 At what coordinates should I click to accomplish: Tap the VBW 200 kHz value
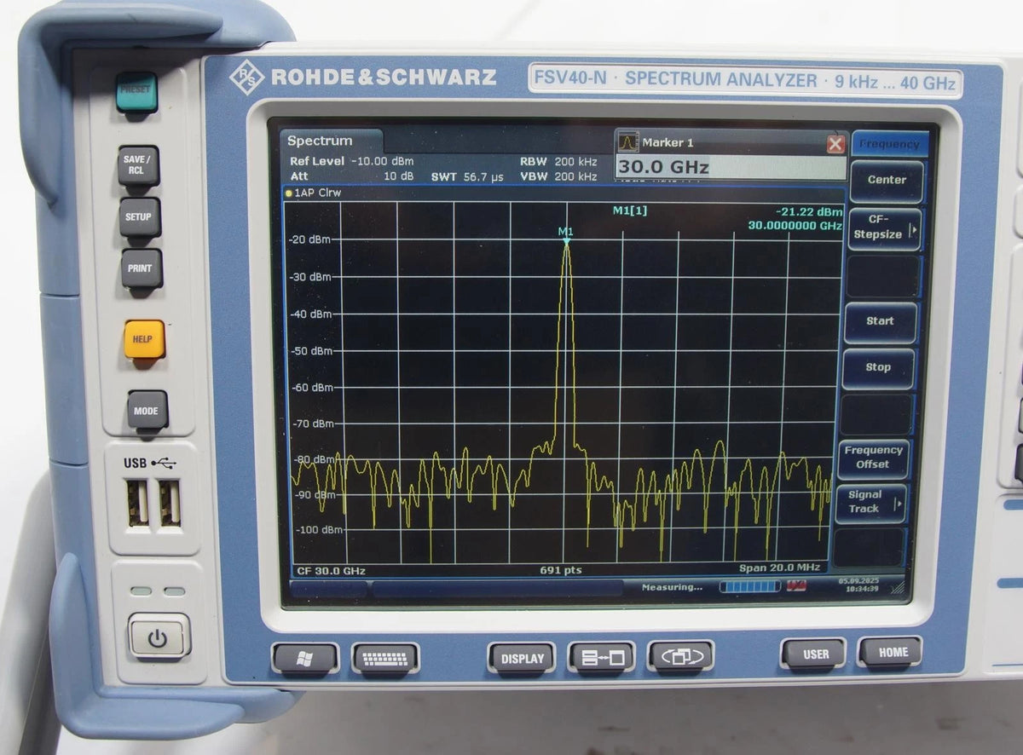(x=575, y=176)
